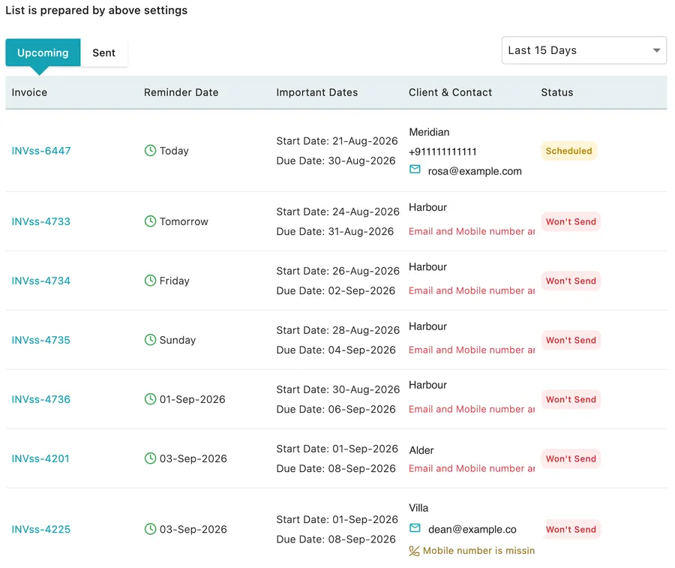The height and width of the screenshot is (568, 675).
Task: Click Won't Send badge for INVss-4735
Action: [571, 340]
